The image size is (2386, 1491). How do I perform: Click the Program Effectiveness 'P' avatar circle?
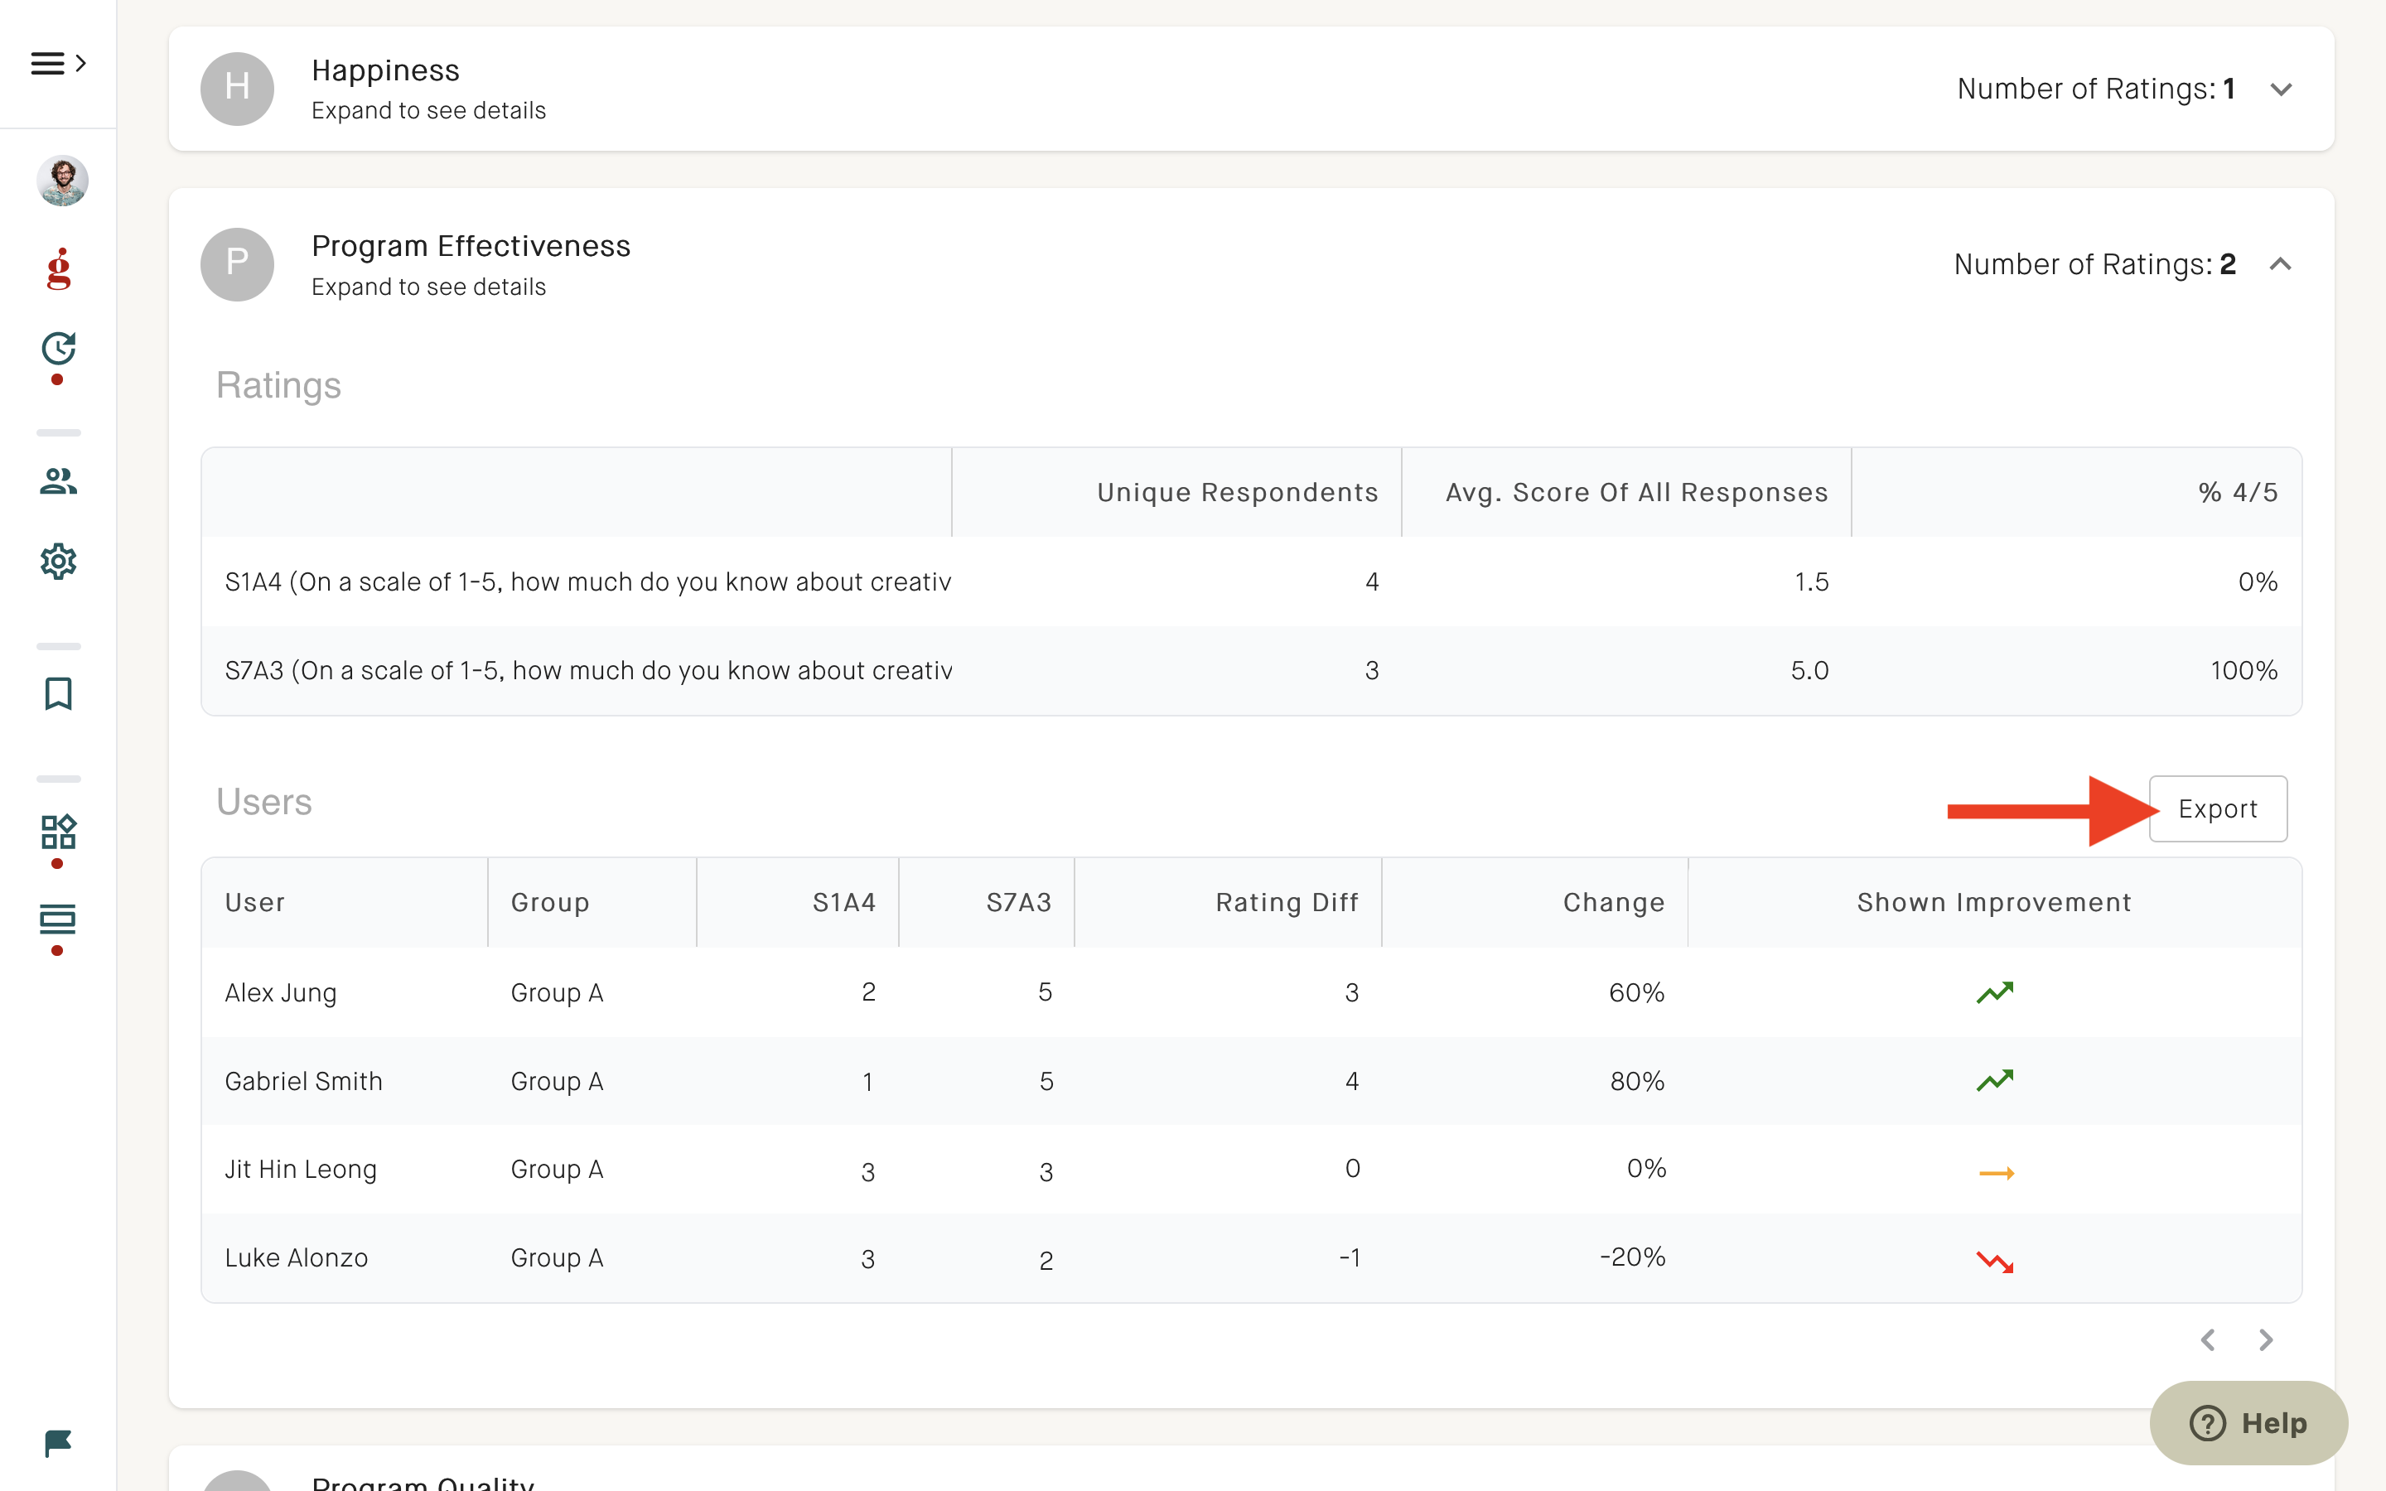coord(237,264)
